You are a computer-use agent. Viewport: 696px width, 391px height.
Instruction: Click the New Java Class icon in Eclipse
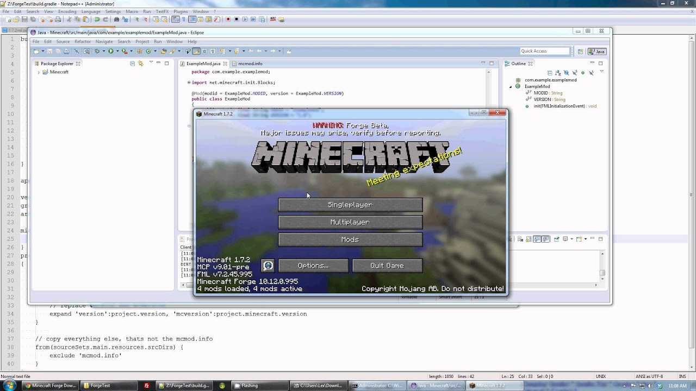coord(148,51)
